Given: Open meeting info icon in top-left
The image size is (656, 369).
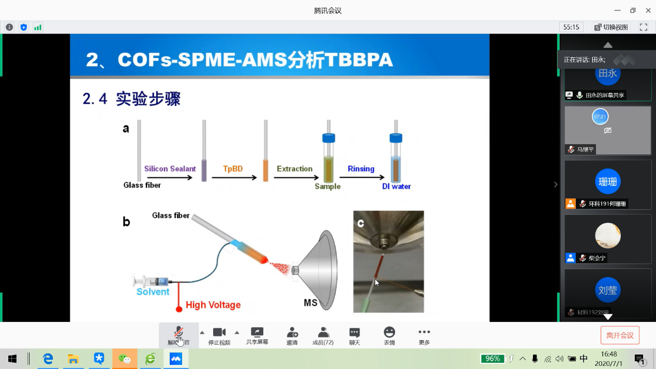Looking at the screenshot, I should tap(9, 27).
